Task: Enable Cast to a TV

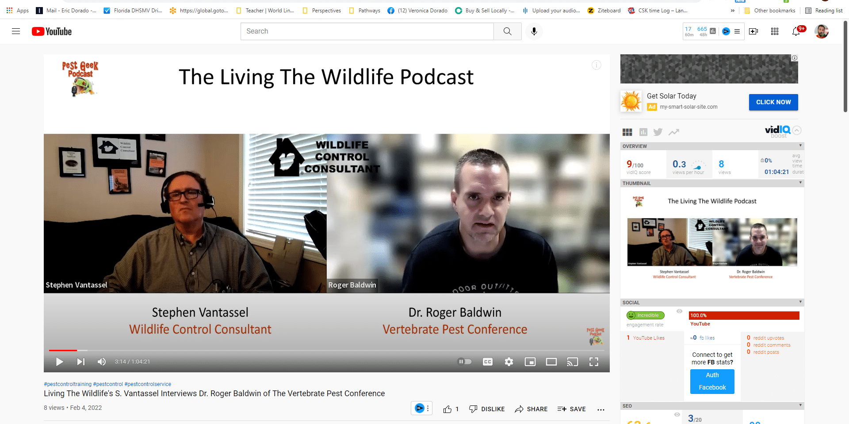Action: (x=572, y=361)
